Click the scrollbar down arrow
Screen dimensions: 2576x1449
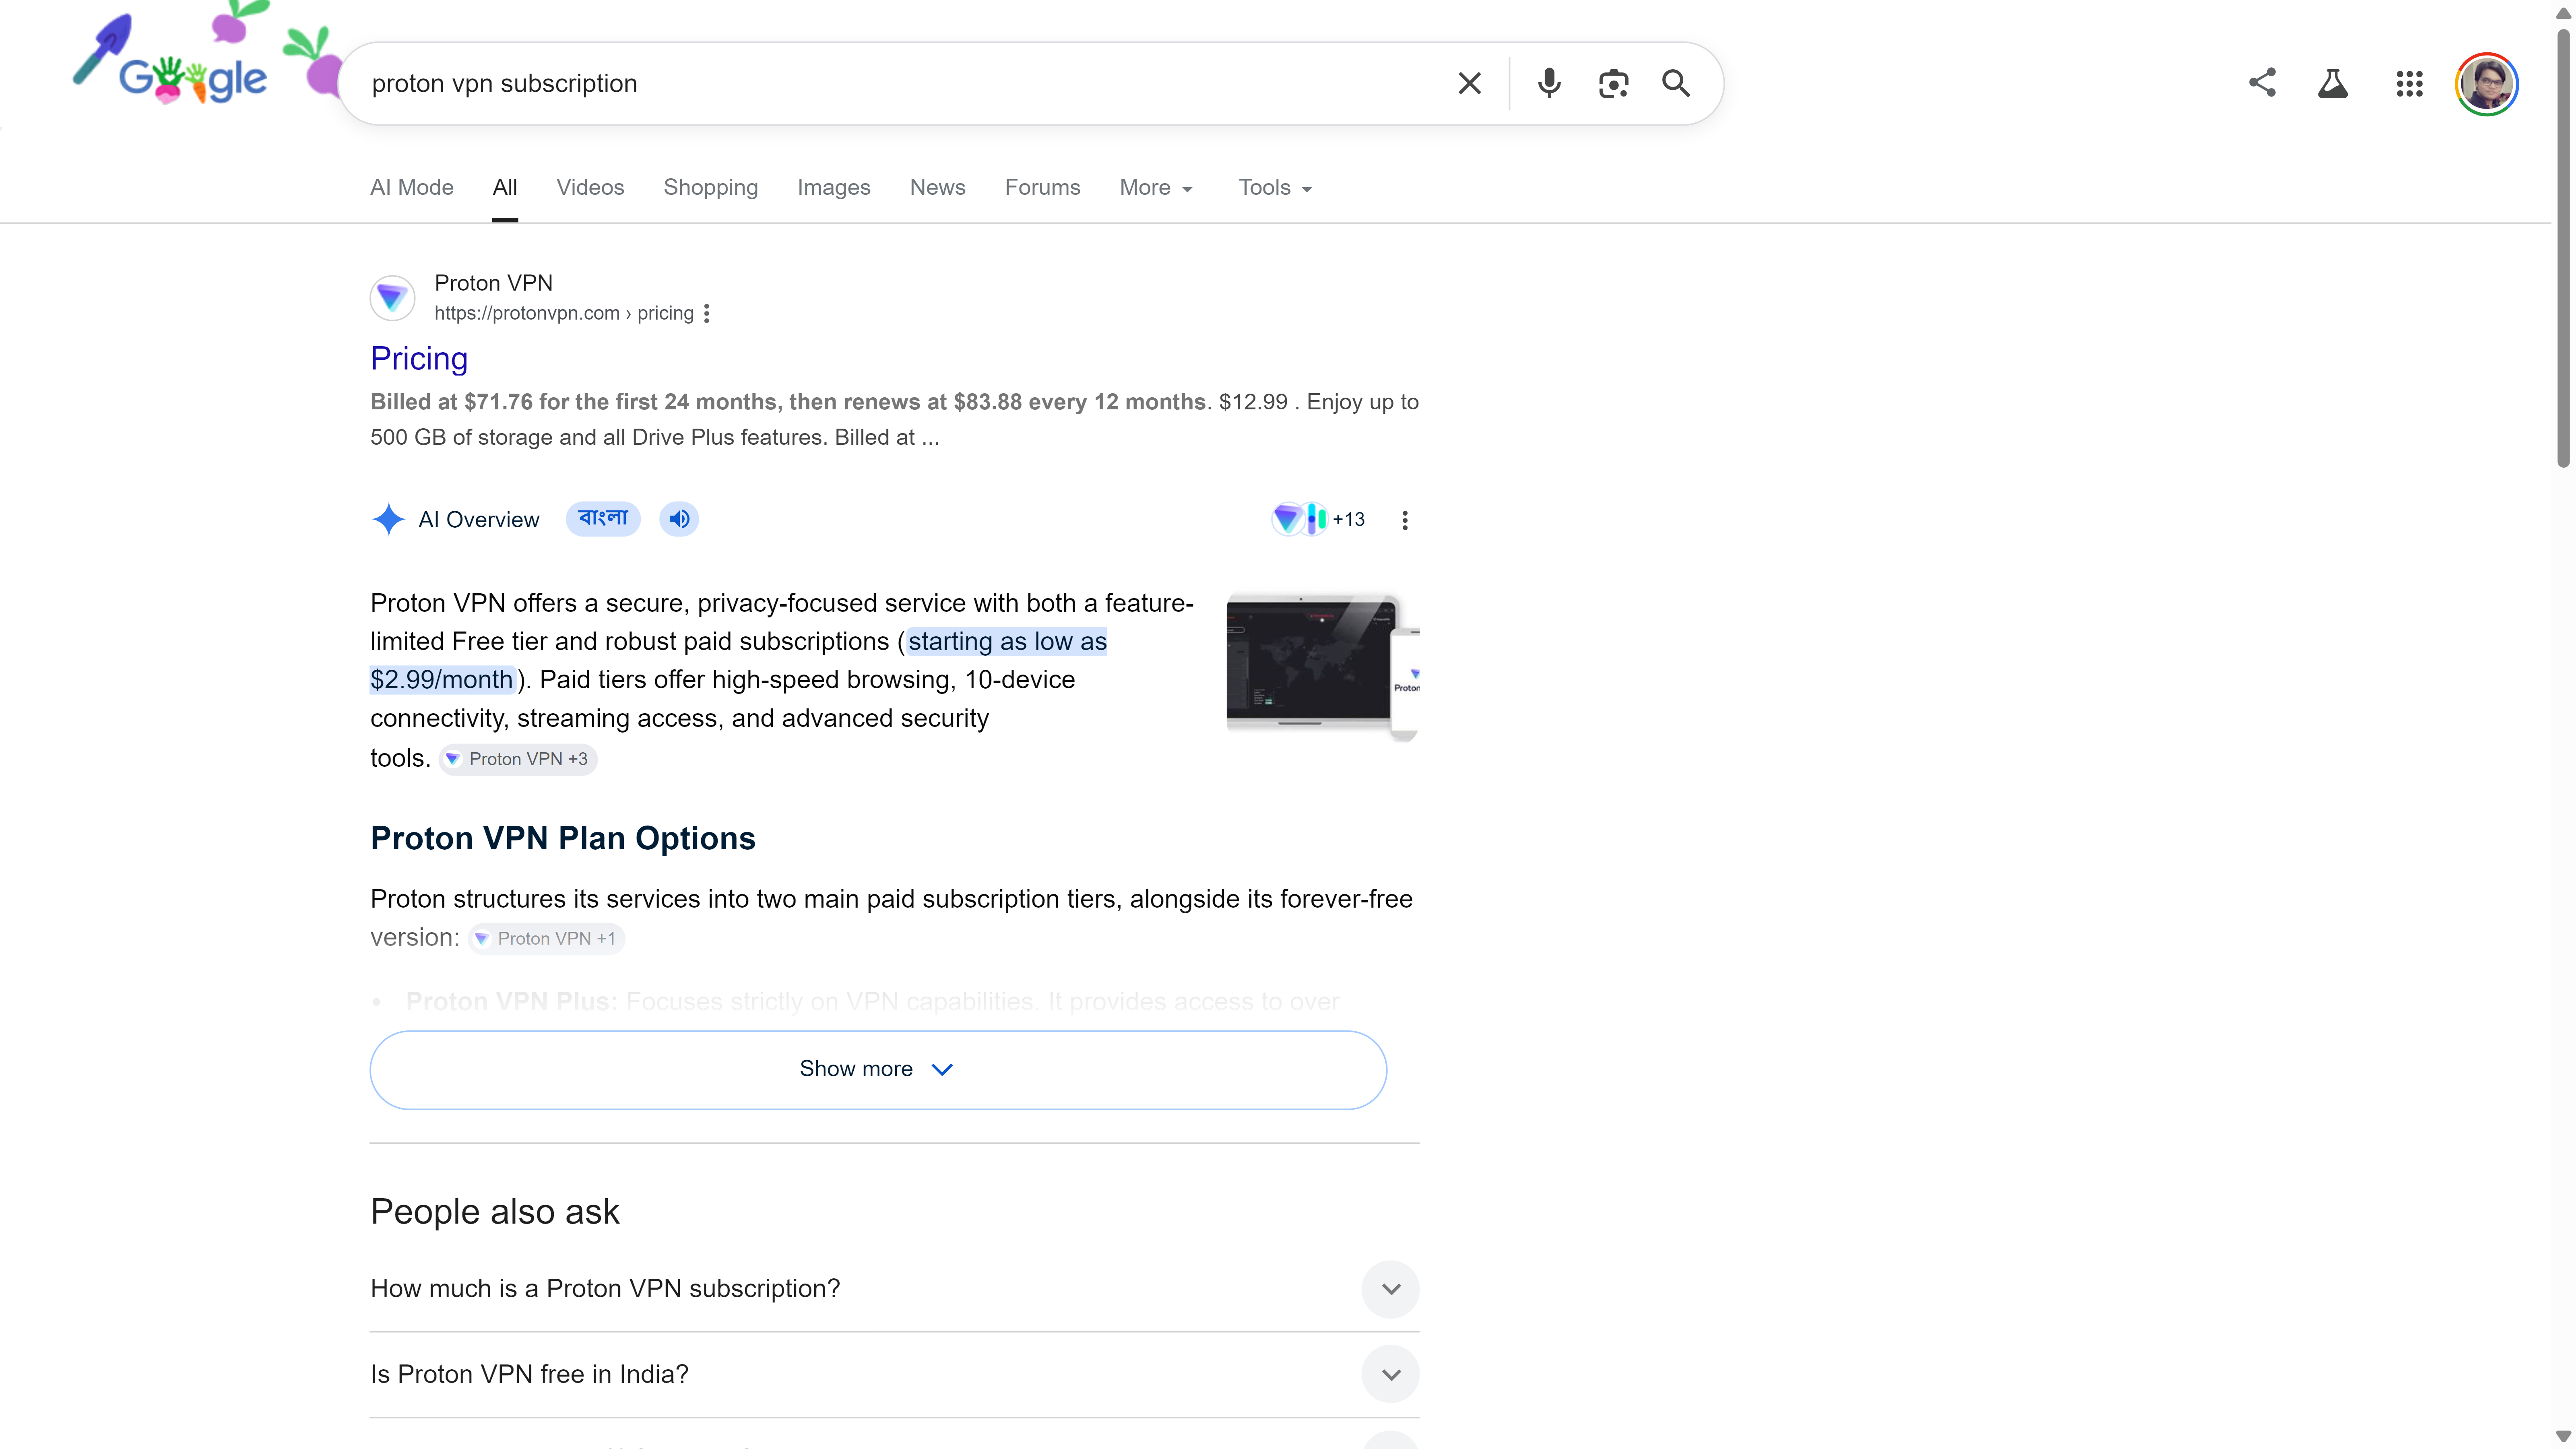tap(2563, 1437)
